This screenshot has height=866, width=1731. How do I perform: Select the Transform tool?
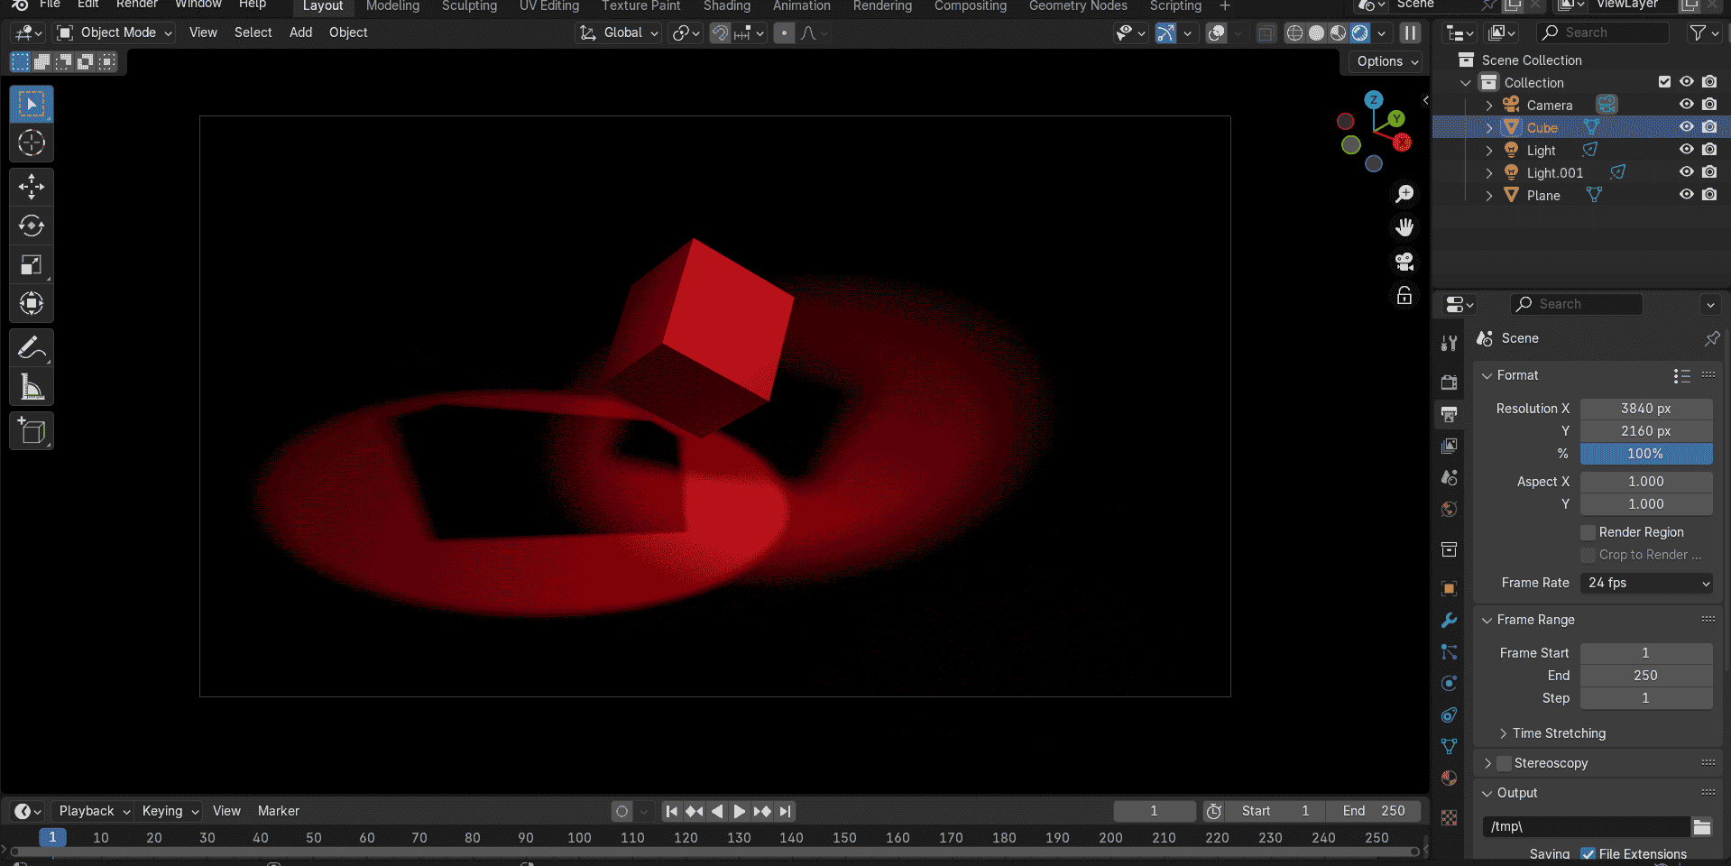click(32, 303)
